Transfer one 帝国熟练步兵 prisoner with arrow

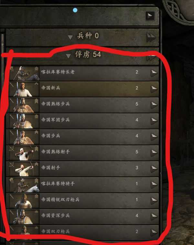pyautogui.click(x=154, y=105)
